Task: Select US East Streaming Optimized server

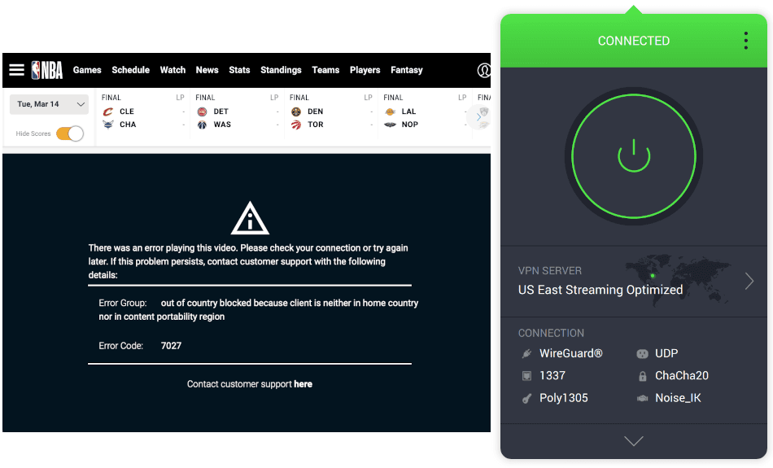Action: click(x=600, y=290)
